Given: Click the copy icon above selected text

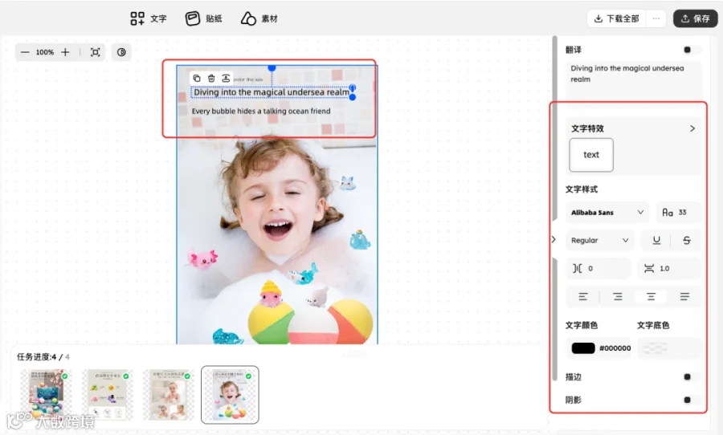Looking at the screenshot, I should (x=197, y=79).
